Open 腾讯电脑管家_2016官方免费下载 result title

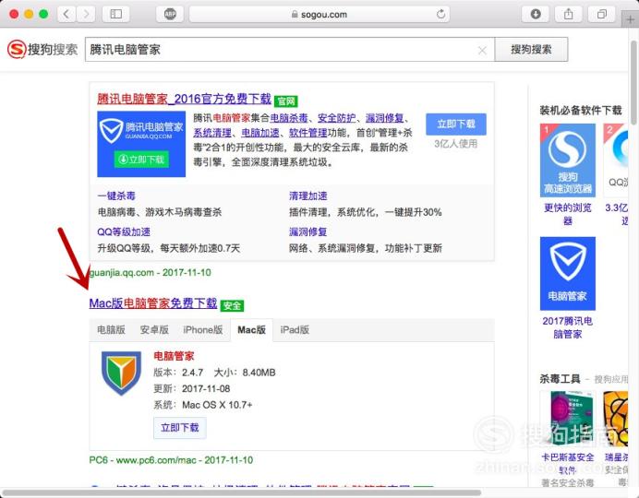tap(184, 99)
